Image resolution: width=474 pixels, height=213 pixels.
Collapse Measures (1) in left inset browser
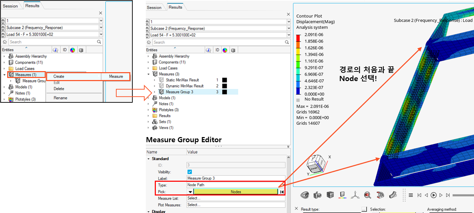click(x=4, y=75)
